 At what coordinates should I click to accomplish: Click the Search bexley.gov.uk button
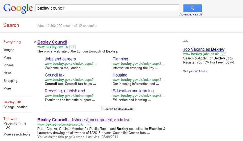click(x=118, y=109)
